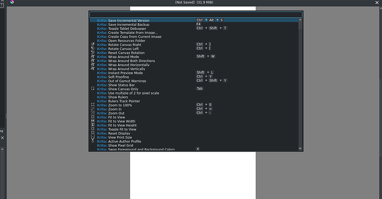This screenshot has width=382, height=199.
Task: Click the Zoom In icon
Action: [x=92, y=109]
